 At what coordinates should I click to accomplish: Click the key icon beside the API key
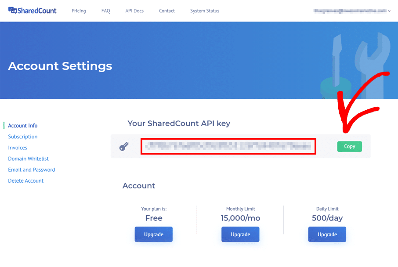pyautogui.click(x=125, y=145)
